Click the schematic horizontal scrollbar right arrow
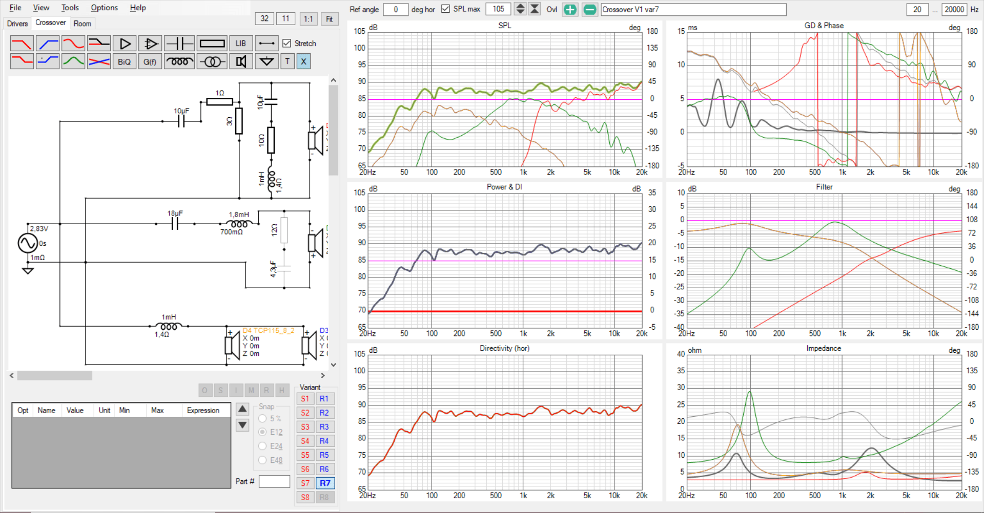This screenshot has width=984, height=513. coord(322,375)
